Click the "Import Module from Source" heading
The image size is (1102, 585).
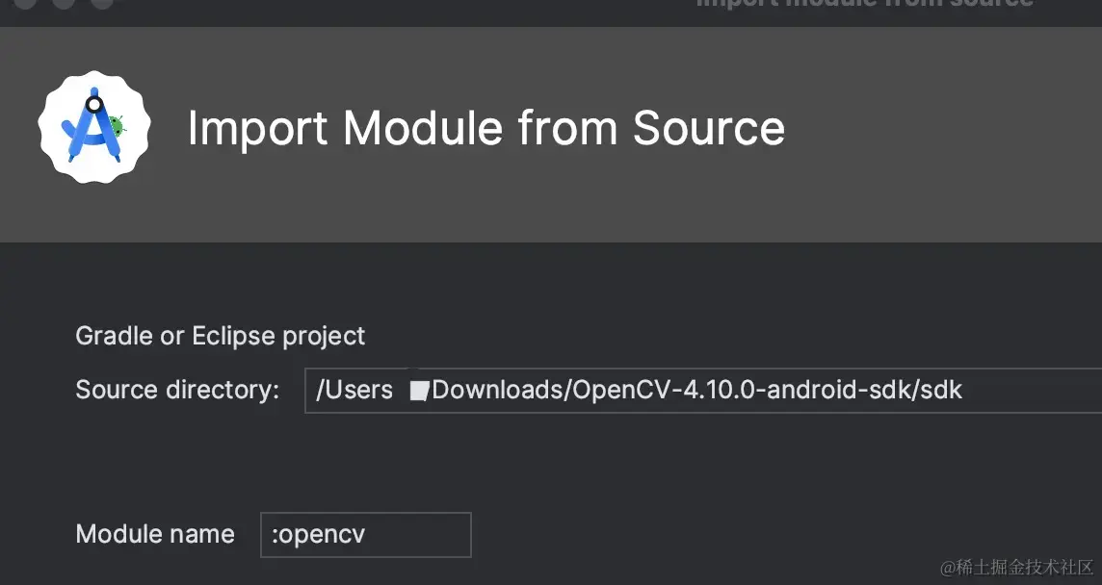tap(485, 128)
